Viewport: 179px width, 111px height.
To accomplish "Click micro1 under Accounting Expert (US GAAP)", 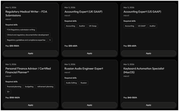I will (x=126, y=16).
